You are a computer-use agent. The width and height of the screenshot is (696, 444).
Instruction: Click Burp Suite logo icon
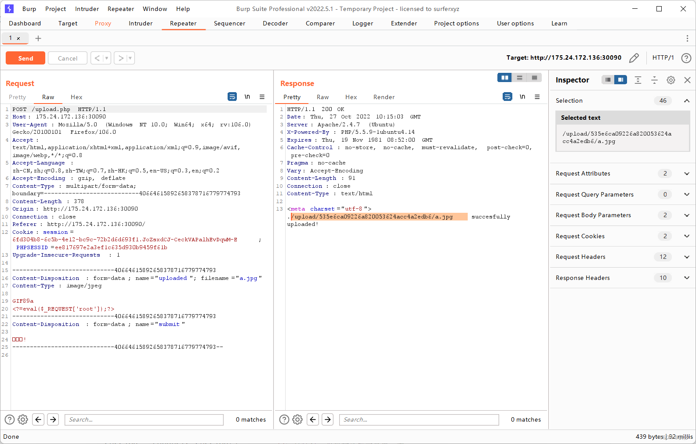[x=9, y=9]
